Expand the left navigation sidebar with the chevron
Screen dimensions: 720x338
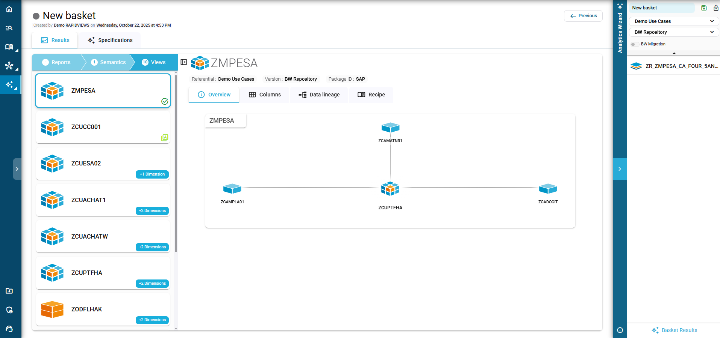point(17,169)
